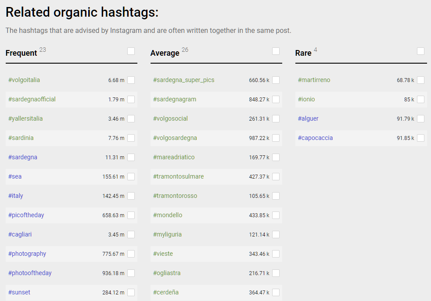Click the #photooftheday link
Image resolution: width=431 pixels, height=301 pixels.
coord(30,273)
